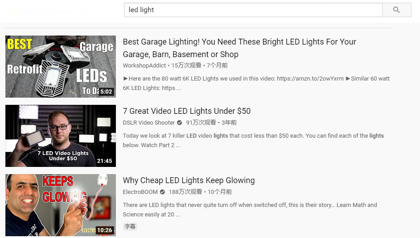Open the Keeps Glowing video thumbnail
420x238 pixels.
[x=60, y=205]
